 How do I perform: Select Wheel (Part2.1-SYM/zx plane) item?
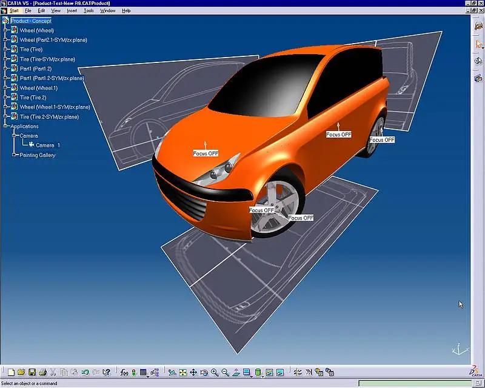click(53, 40)
